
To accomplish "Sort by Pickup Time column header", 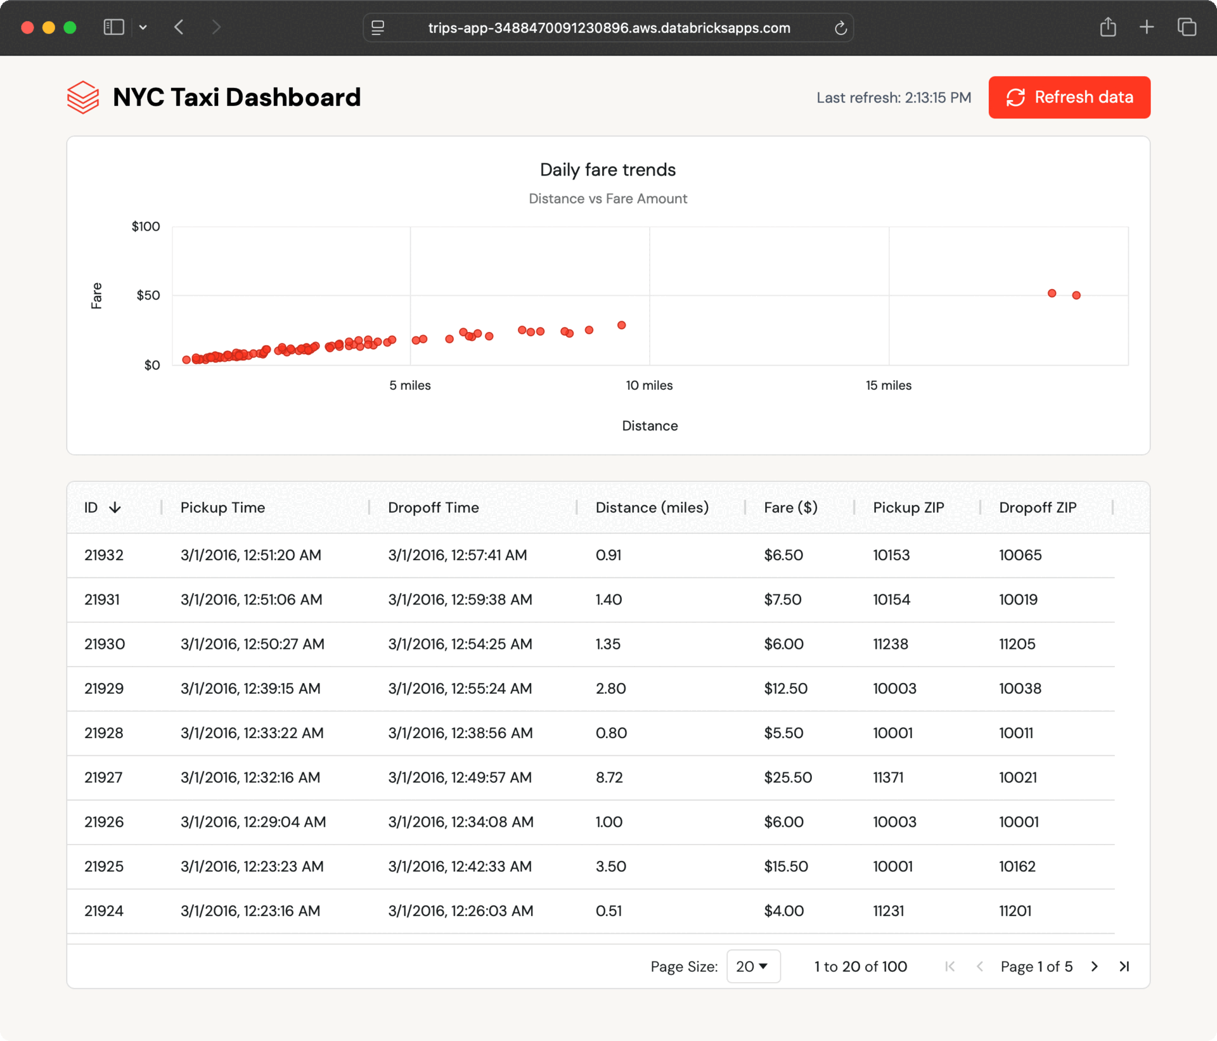I will (x=222, y=508).
